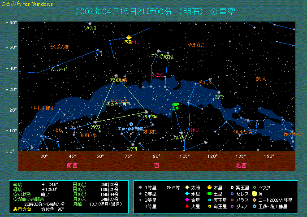The height and width of the screenshot is (217, 307).
Task: Click the きりん constellation label
Action: point(261,79)
